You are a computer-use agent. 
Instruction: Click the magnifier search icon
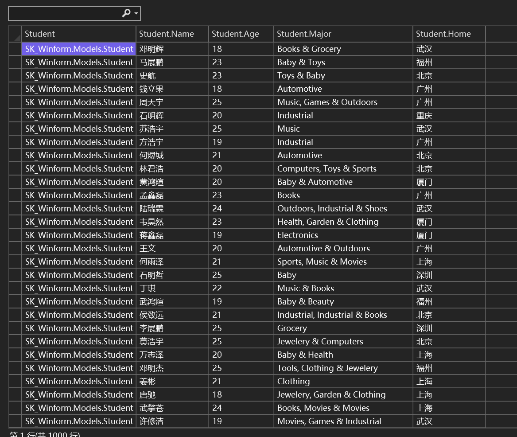[x=126, y=13]
